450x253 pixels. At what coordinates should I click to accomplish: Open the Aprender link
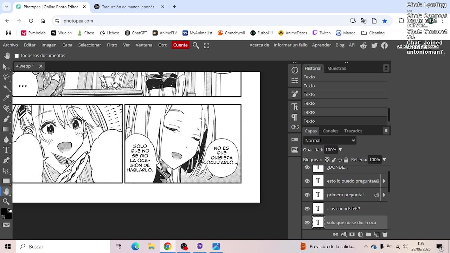321,45
